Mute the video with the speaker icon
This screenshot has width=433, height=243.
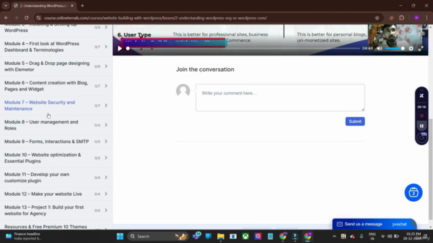pyautogui.click(x=380, y=49)
